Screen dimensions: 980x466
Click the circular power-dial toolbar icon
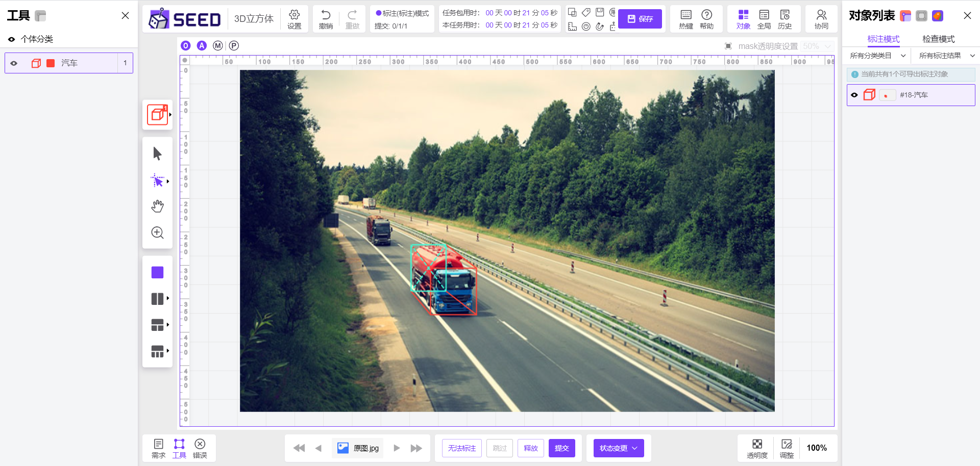coord(586,27)
